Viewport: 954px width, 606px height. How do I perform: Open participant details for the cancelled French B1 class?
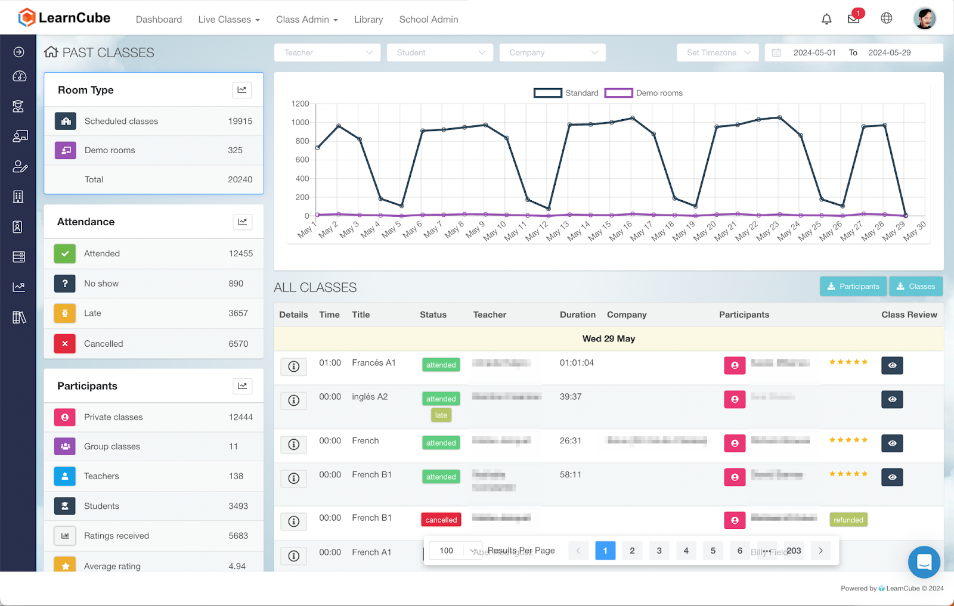[735, 520]
